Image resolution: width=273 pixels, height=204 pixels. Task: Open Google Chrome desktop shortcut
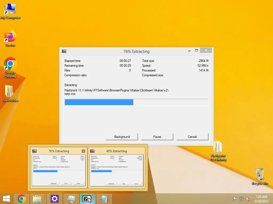point(10,68)
